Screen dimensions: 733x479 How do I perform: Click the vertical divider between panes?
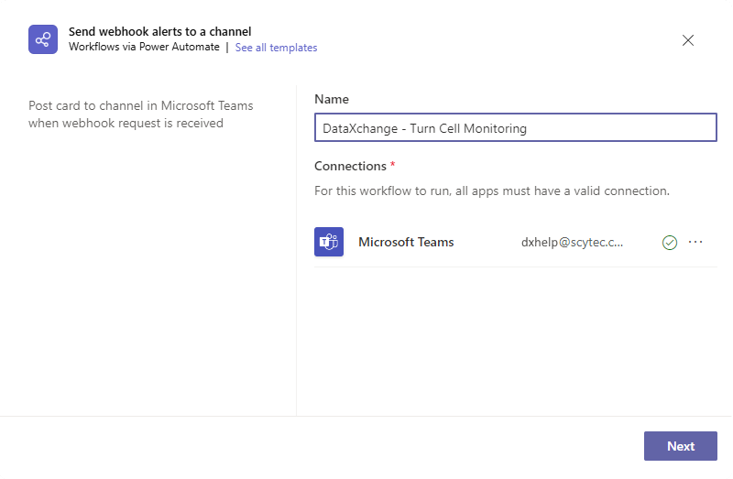click(296, 250)
